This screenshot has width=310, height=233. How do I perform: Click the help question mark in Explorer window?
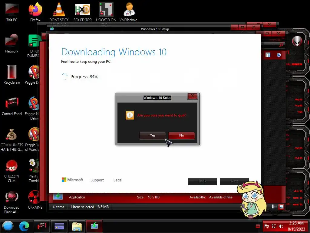pyautogui.click(x=279, y=55)
